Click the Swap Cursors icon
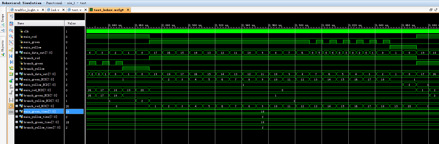The image size is (439, 144). pyautogui.click(x=11, y=100)
